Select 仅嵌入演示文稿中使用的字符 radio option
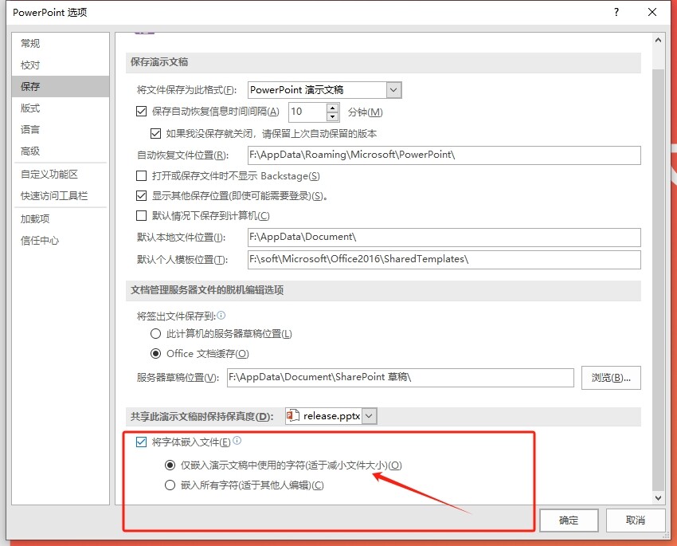Screen dimensions: 677x546 170,465
